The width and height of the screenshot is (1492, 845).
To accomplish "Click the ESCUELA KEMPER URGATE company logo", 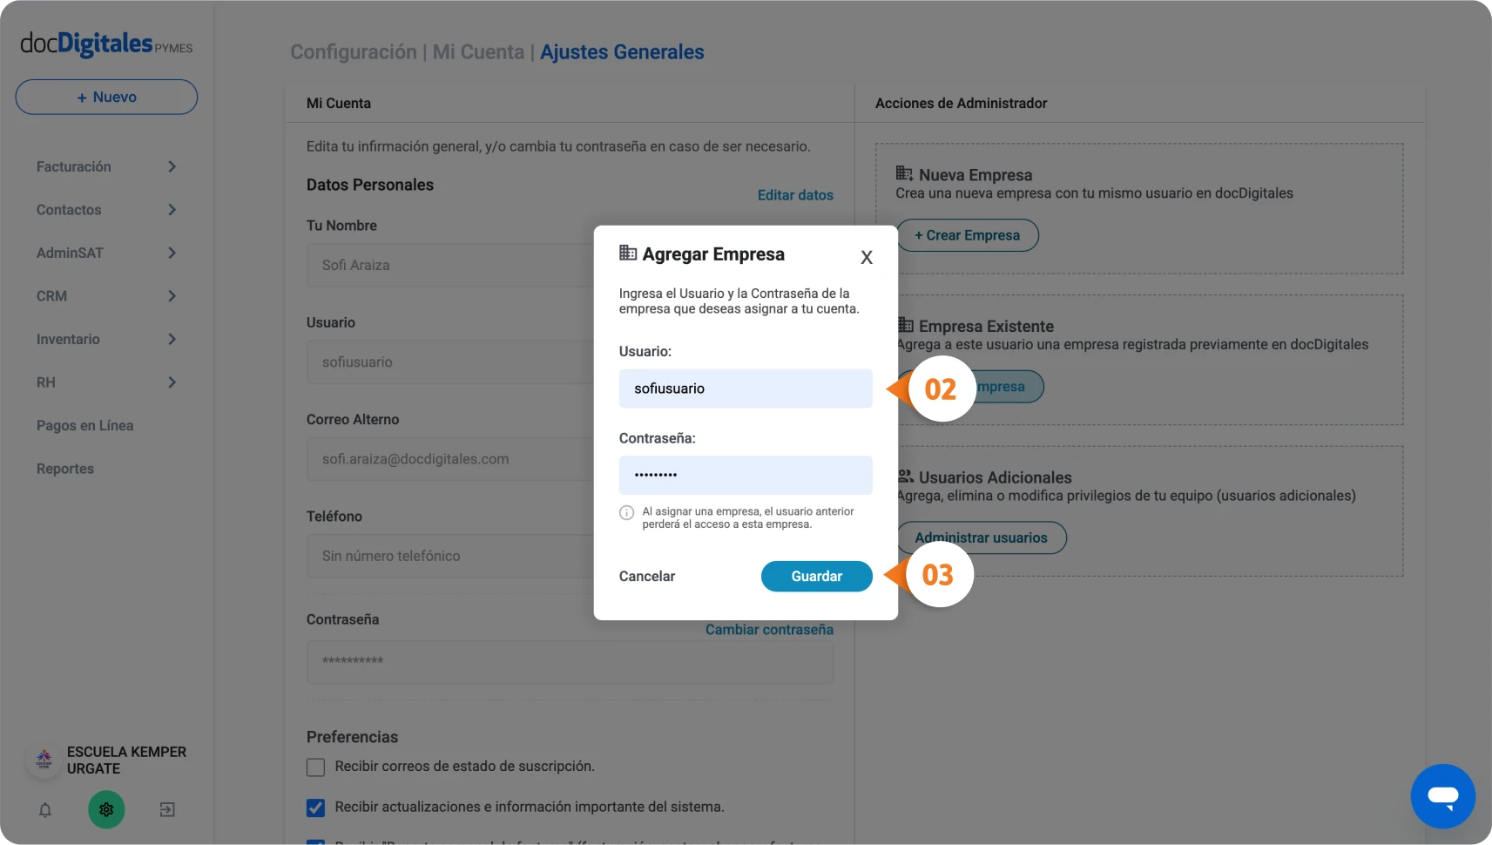I will point(44,760).
